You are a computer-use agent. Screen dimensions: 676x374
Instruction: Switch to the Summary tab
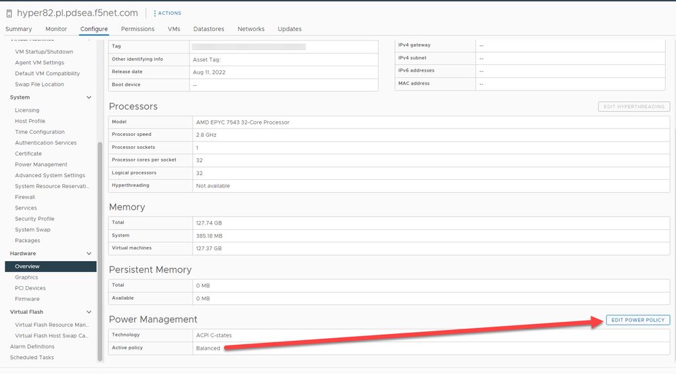click(x=18, y=29)
